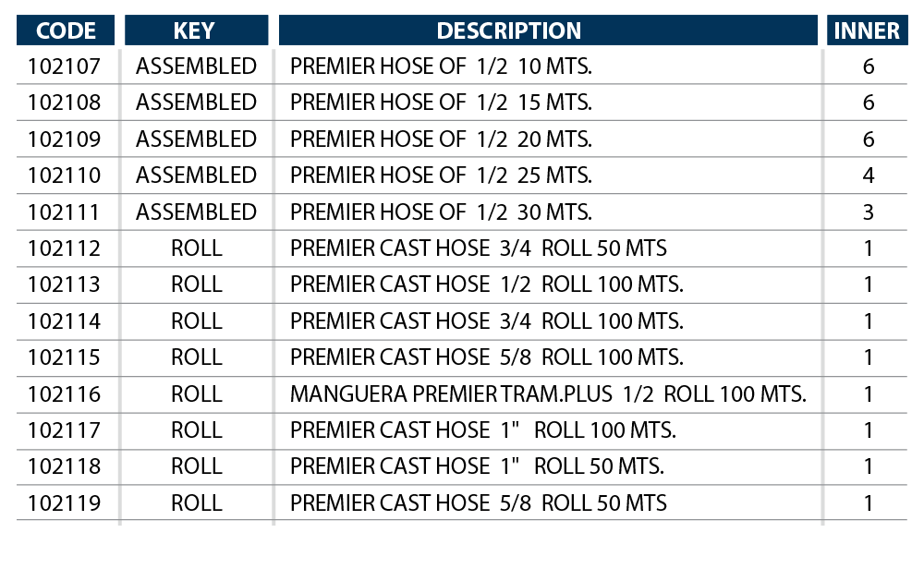Click the INNER column header
This screenshot has width=924, height=569.
[x=867, y=30]
